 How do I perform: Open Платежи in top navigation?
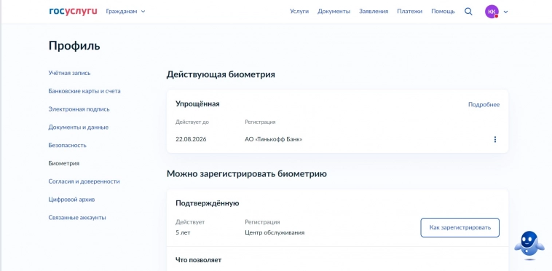[409, 11]
